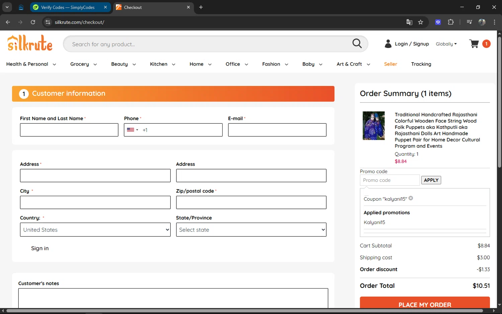Click the Zip/postal code field
This screenshot has width=502, height=314.
click(251, 202)
